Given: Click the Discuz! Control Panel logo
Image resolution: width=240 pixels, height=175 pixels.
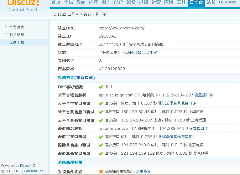Looking at the screenshot, I should coord(23,6).
